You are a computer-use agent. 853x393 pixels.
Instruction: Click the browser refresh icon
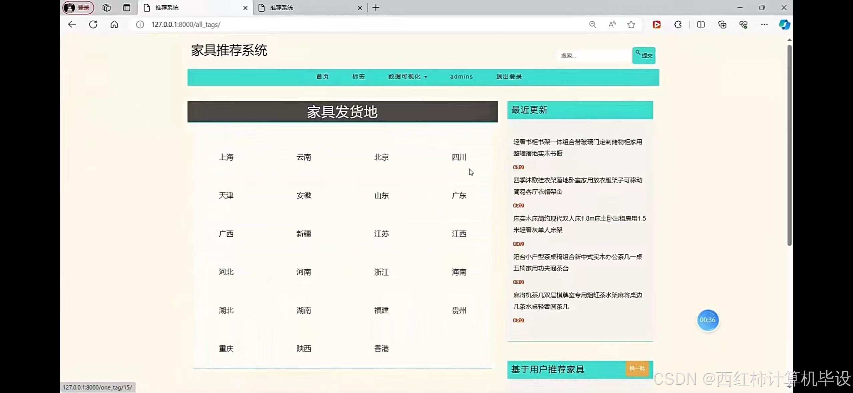point(93,24)
